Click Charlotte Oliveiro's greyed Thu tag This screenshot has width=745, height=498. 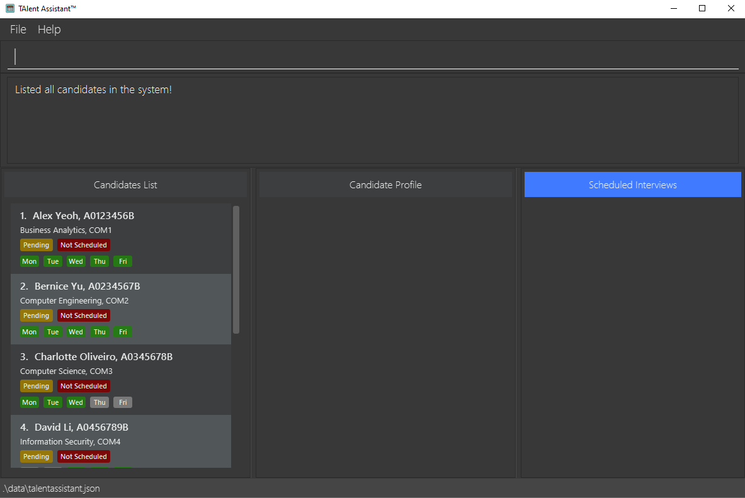[100, 402]
